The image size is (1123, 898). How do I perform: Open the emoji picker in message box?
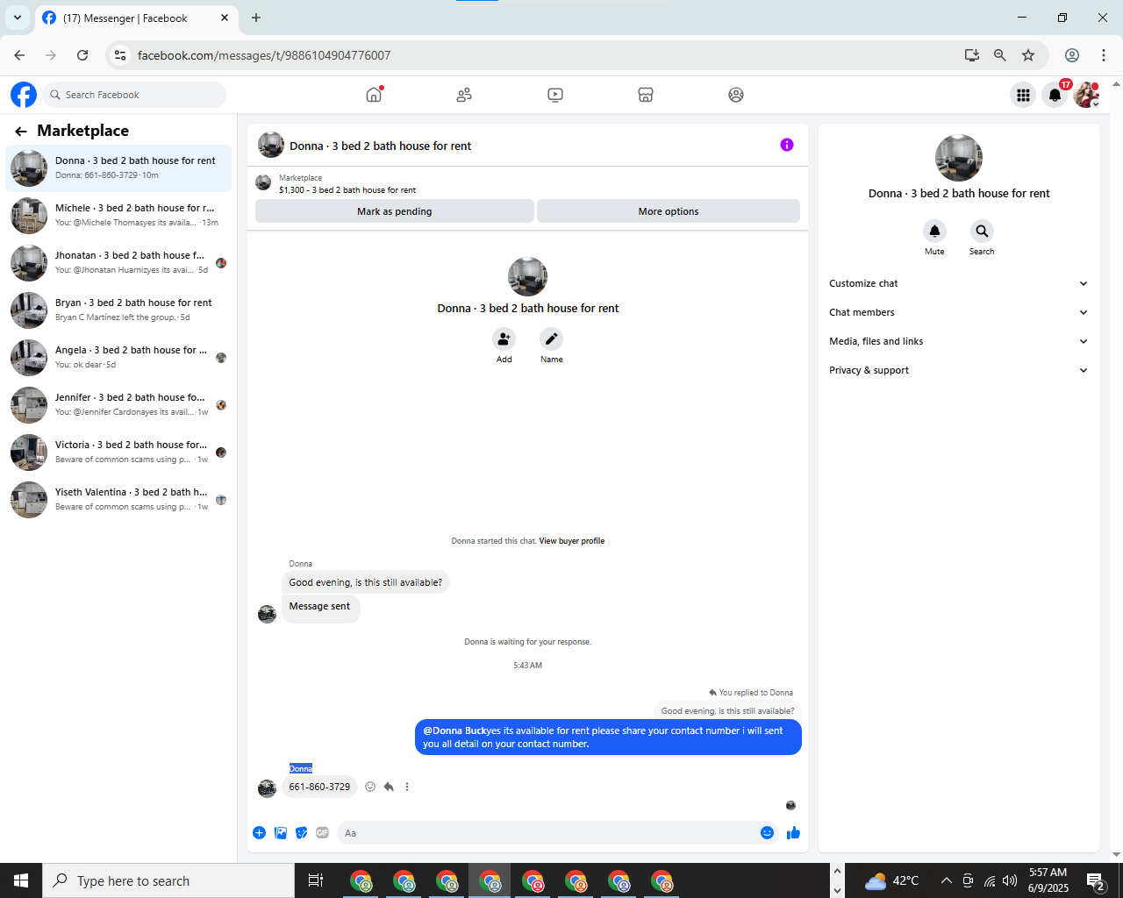pyautogui.click(x=767, y=833)
